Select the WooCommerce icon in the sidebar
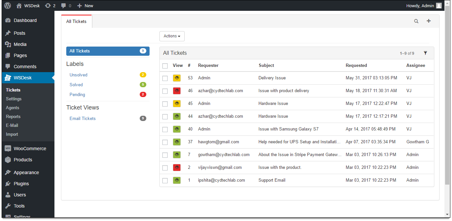452x221 pixels. tap(8, 148)
